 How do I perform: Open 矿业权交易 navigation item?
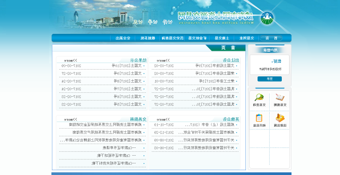pyautogui.click(x=197, y=38)
